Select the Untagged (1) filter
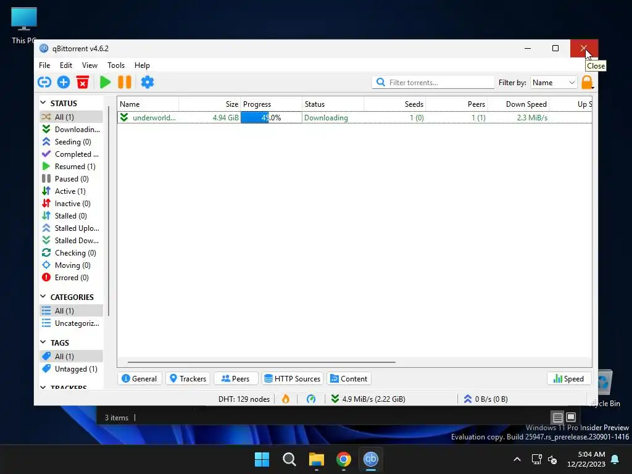The height and width of the screenshot is (474, 632). [x=72, y=369]
